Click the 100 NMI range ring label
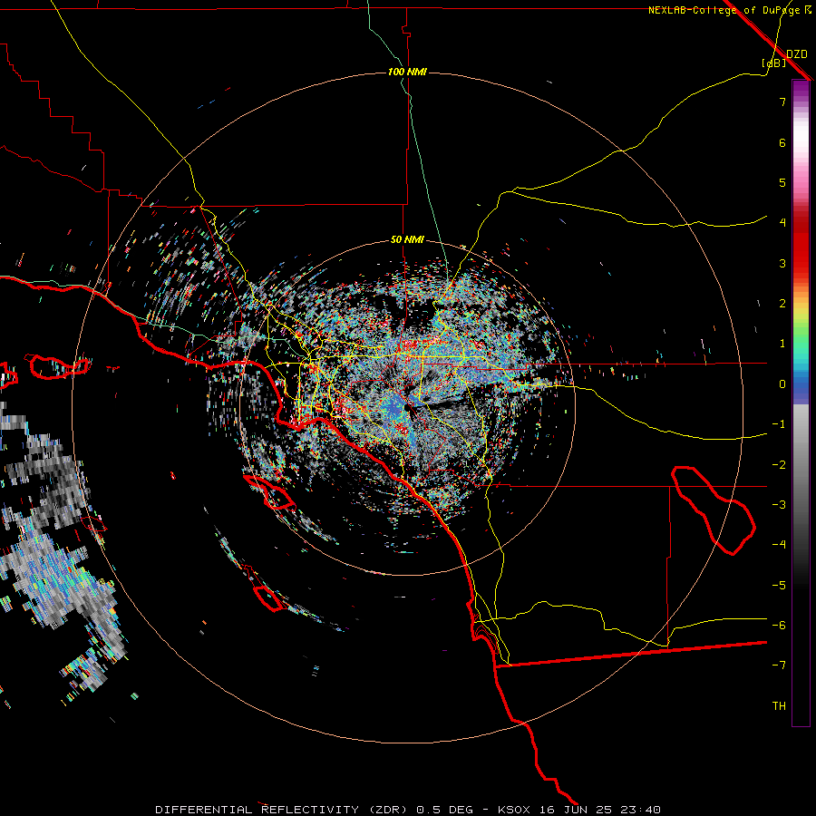Screen dimensions: 816x816 [407, 72]
